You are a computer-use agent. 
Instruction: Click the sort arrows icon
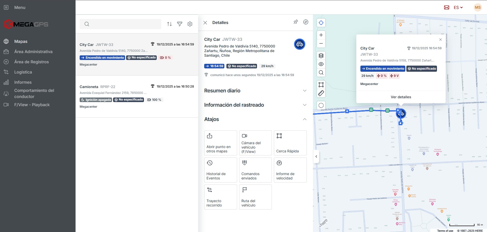point(169,24)
